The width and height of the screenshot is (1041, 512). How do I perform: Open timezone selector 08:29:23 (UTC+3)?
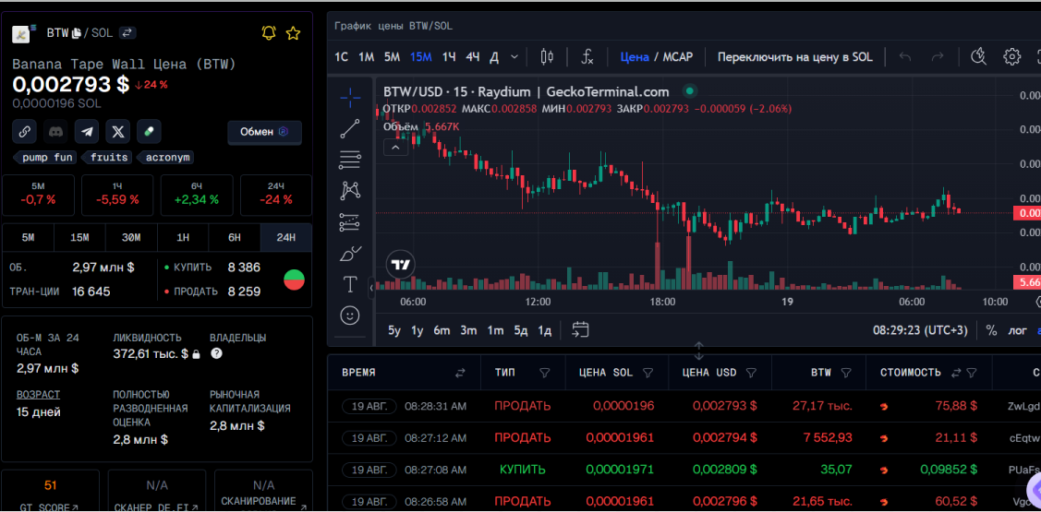click(x=920, y=330)
